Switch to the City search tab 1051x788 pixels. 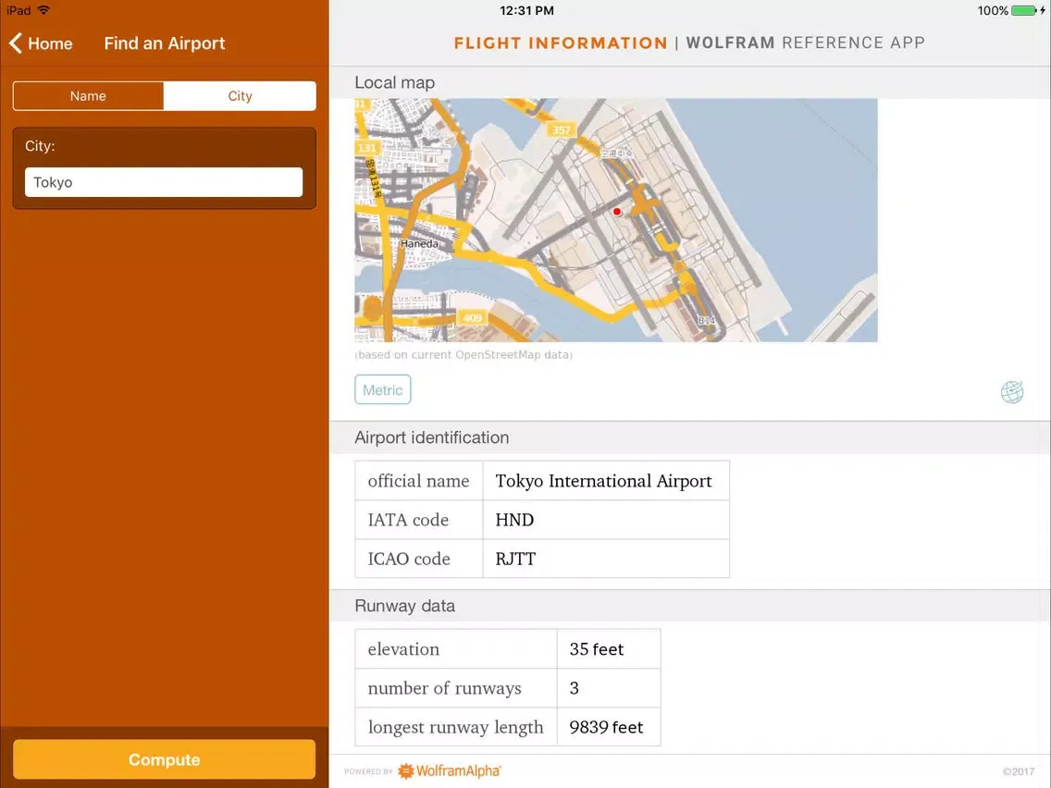(x=240, y=96)
